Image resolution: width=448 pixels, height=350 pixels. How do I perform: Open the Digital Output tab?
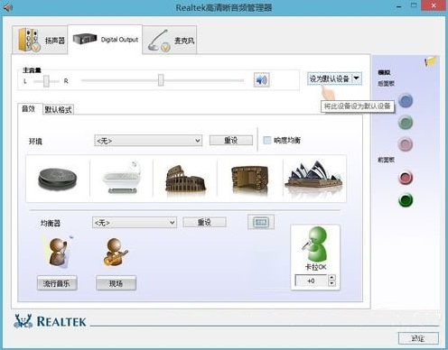[x=105, y=40]
